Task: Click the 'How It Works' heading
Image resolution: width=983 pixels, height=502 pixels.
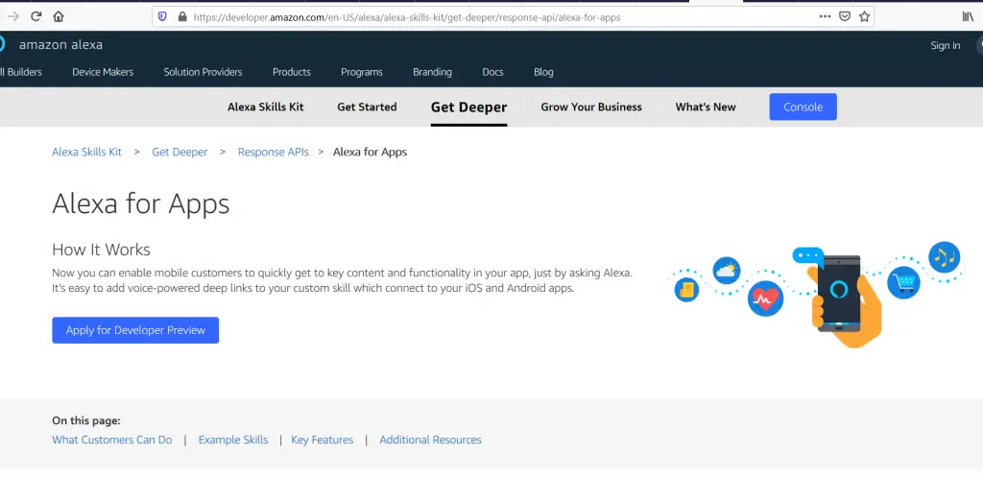Action: (101, 250)
